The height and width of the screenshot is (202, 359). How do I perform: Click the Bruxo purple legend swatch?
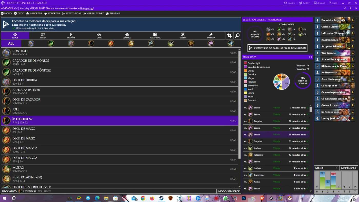coord(246,97)
